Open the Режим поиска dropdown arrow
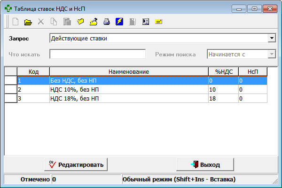Image resolution: width=282 pixels, height=188 pixels. pos(272,54)
